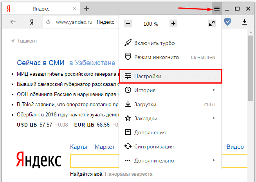Open news about МИД назвал гибель
Image resolution: width=256 pixels, height=182 pixels.
point(68,74)
